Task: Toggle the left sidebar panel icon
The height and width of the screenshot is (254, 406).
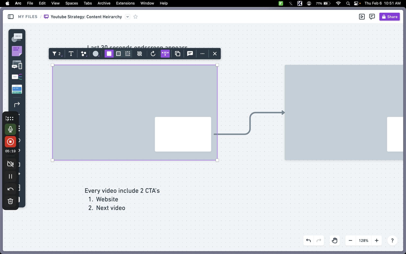Action: point(11,17)
